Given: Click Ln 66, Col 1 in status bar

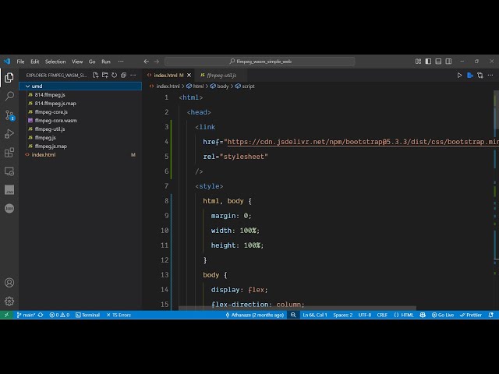Looking at the screenshot, I should 314,315.
